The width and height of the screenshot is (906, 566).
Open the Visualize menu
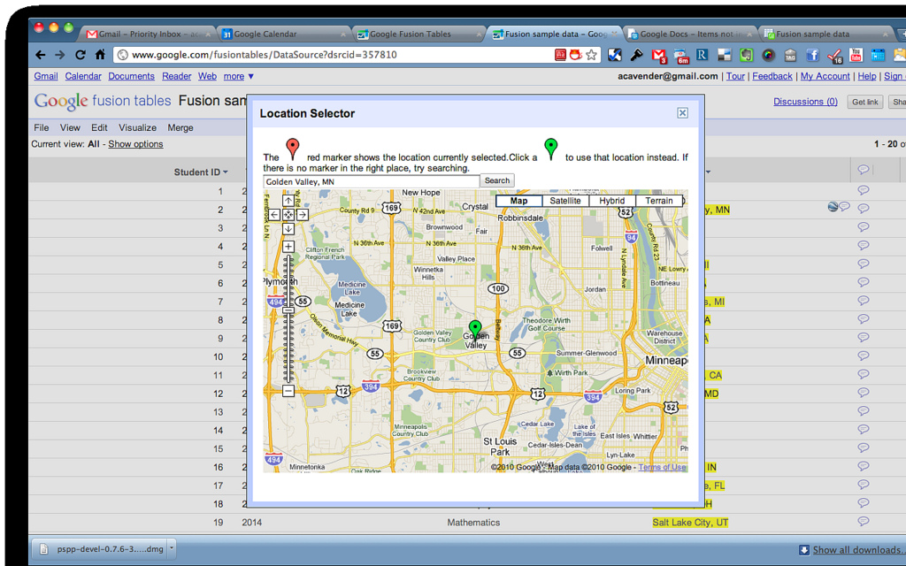pyautogui.click(x=137, y=128)
